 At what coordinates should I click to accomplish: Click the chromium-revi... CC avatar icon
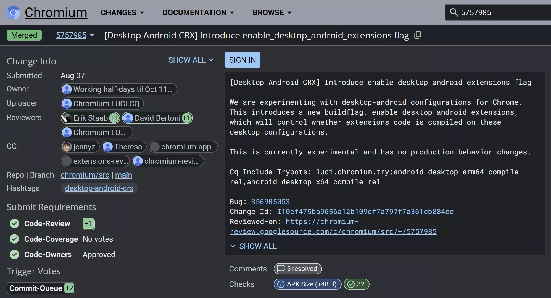(x=138, y=161)
